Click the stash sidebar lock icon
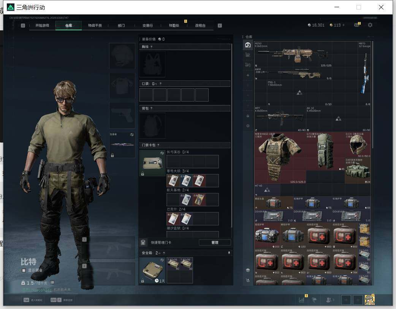 click(248, 116)
